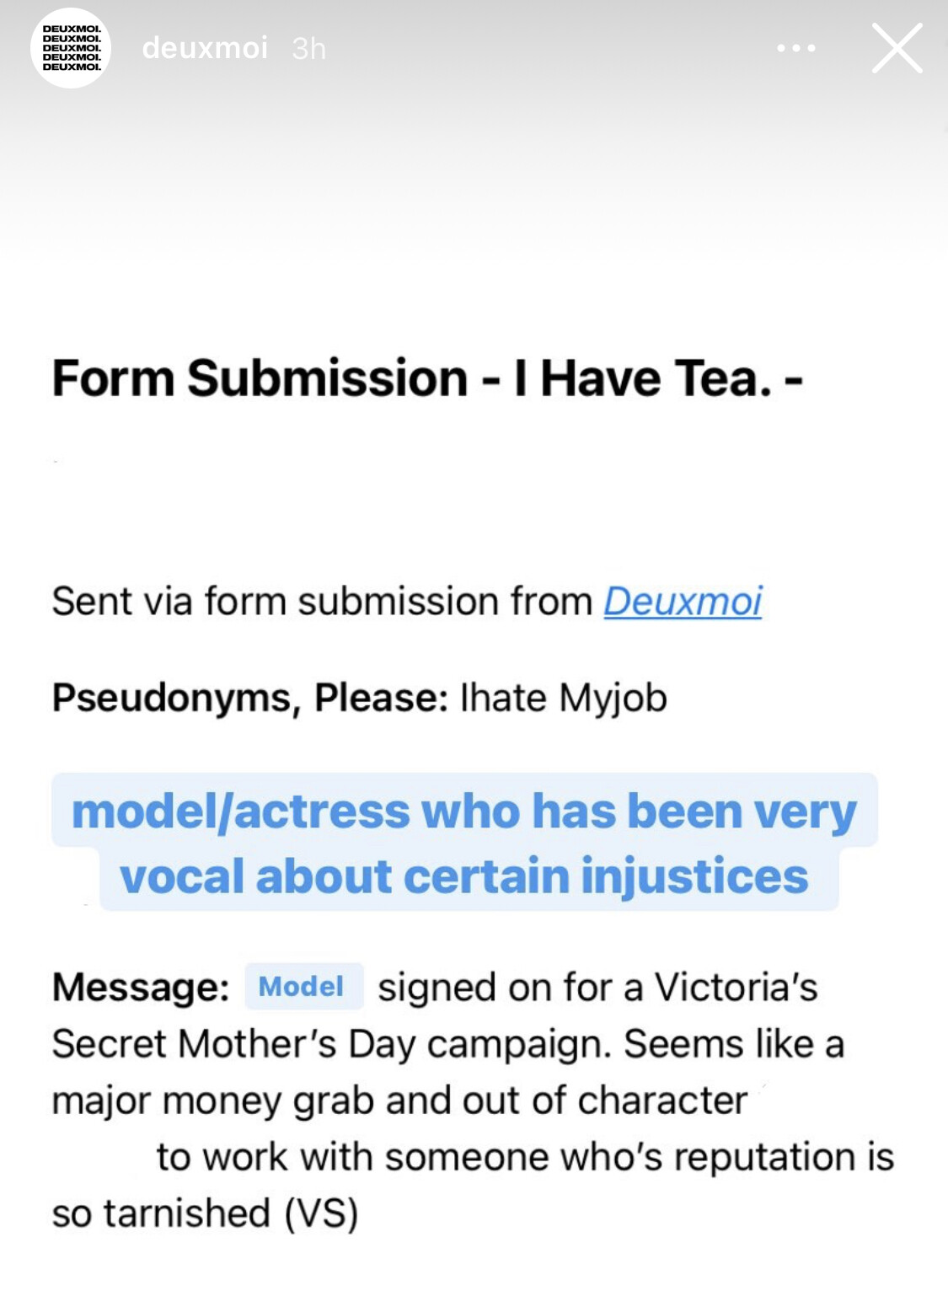The image size is (948, 1296).
Task: Click the bold 'Message:' label
Action: click(140, 987)
